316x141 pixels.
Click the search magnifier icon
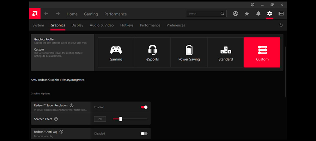pos(222,14)
